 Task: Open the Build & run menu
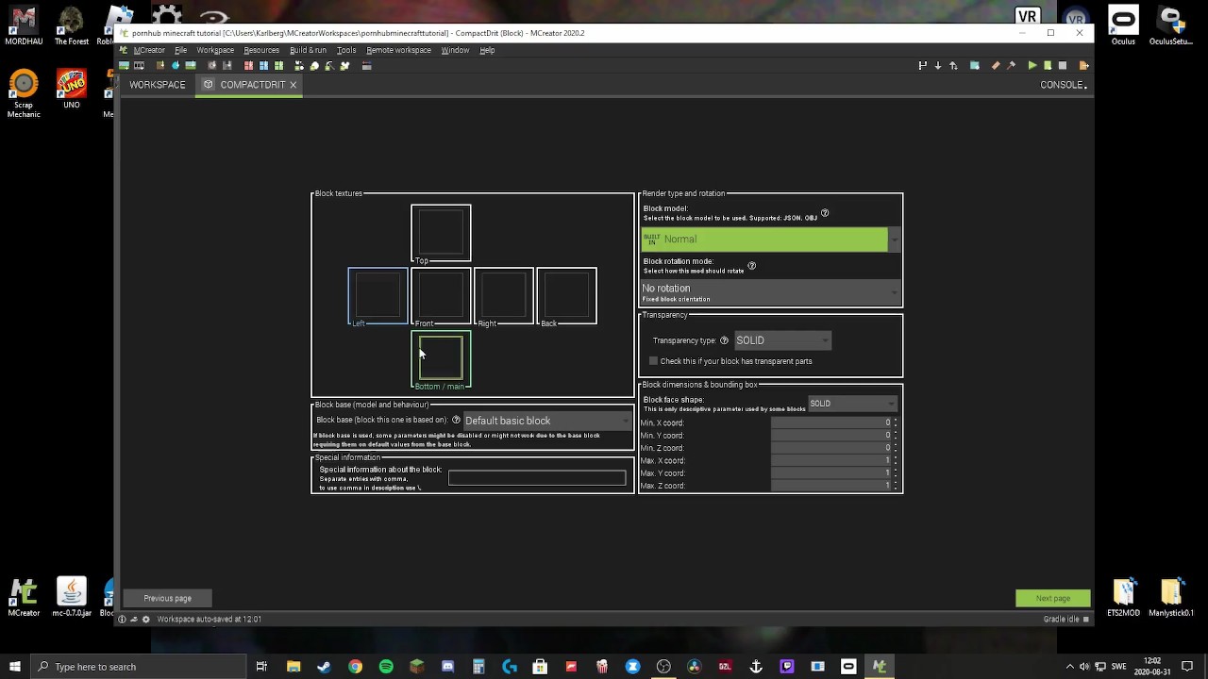(x=308, y=50)
